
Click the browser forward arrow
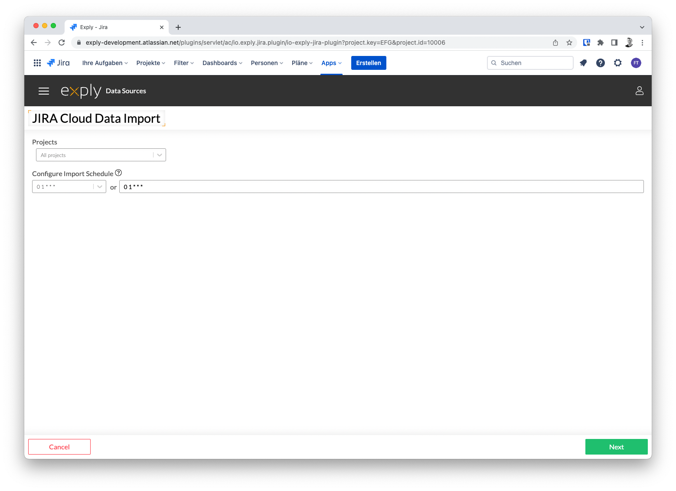[x=48, y=43]
